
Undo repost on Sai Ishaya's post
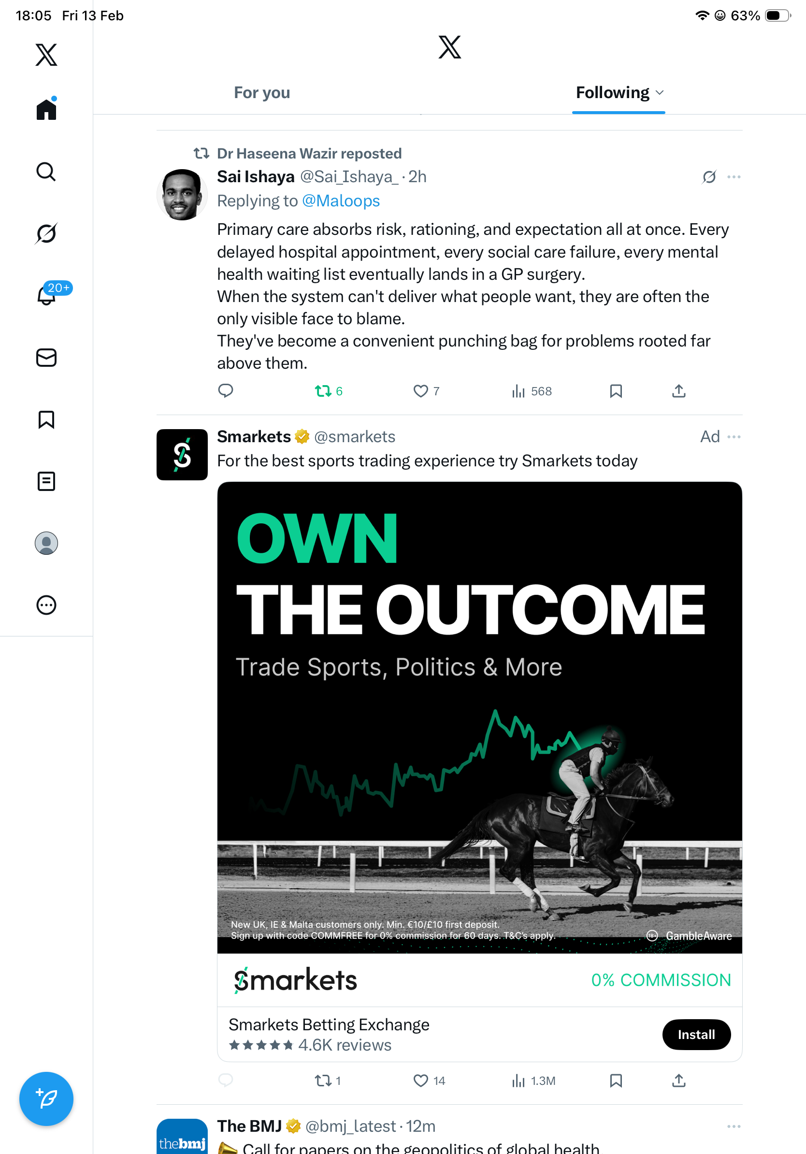(323, 391)
